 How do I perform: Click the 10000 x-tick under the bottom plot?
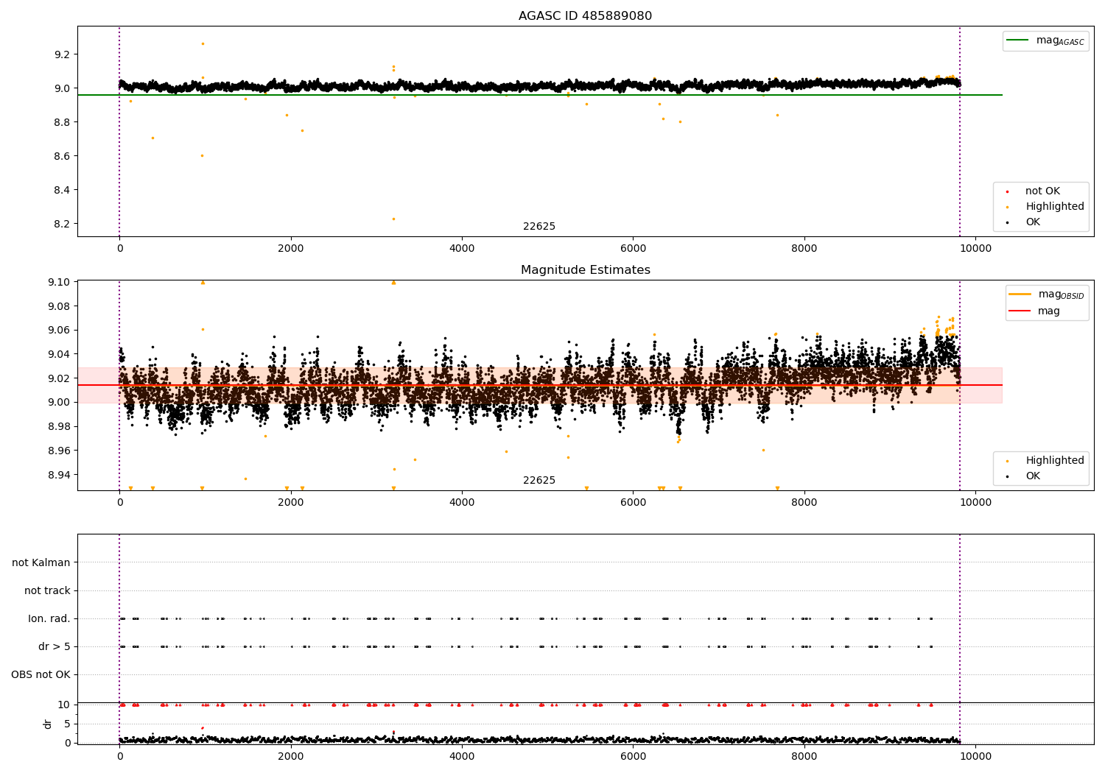pyautogui.click(x=975, y=756)
